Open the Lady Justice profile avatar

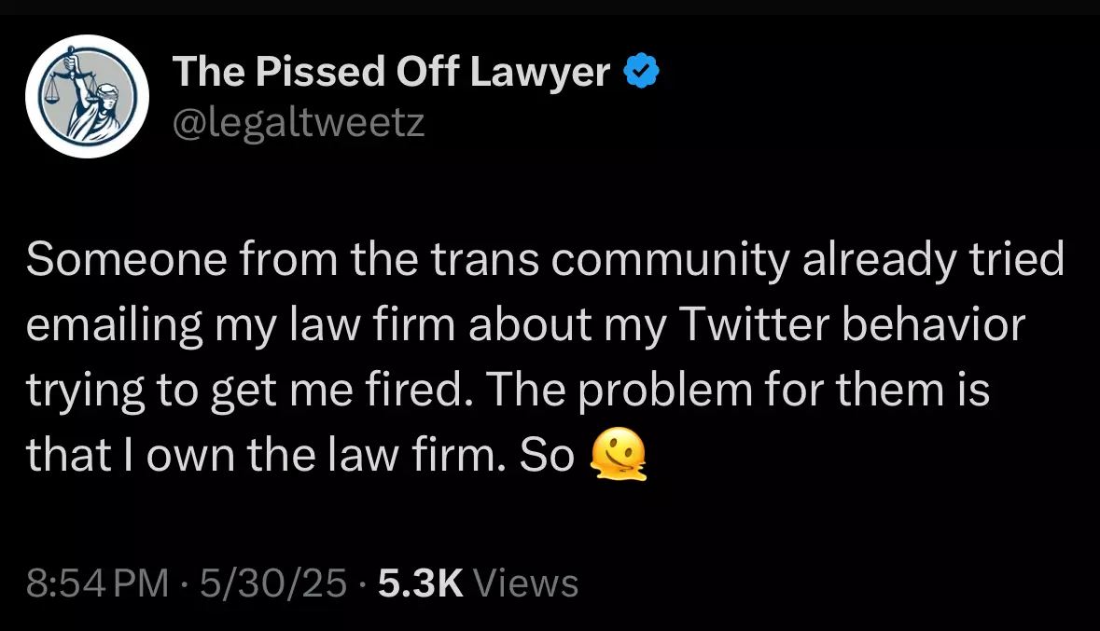(x=87, y=97)
